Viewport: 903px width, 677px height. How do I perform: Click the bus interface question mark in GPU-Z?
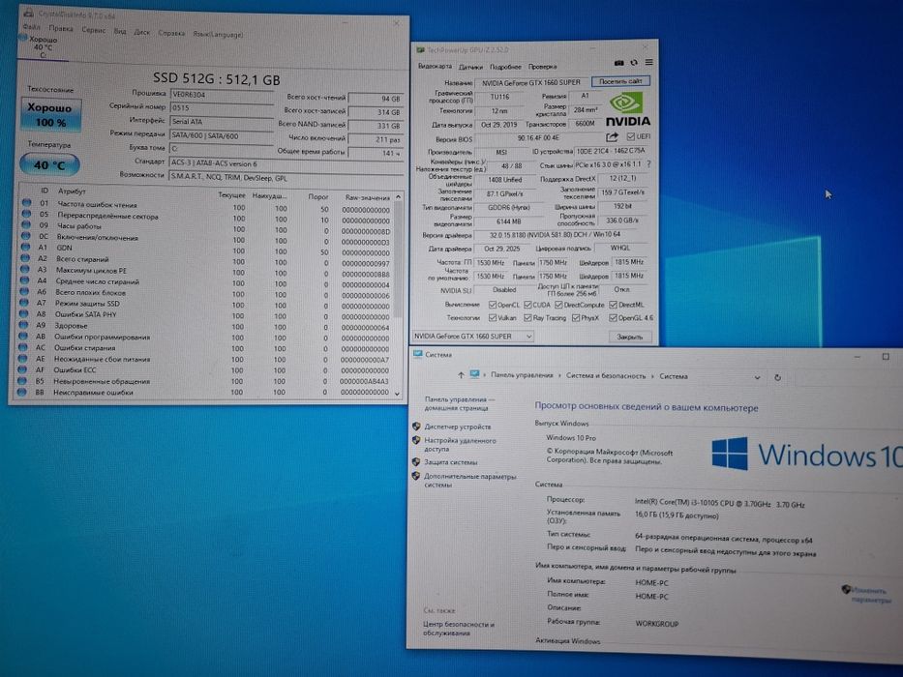pyautogui.click(x=649, y=164)
